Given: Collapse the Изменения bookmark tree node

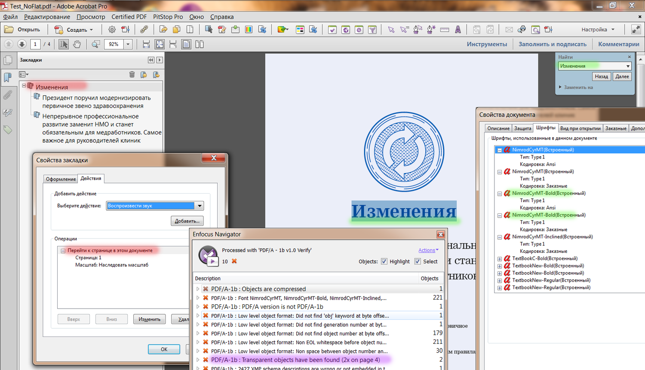Looking at the screenshot, I should coord(25,86).
